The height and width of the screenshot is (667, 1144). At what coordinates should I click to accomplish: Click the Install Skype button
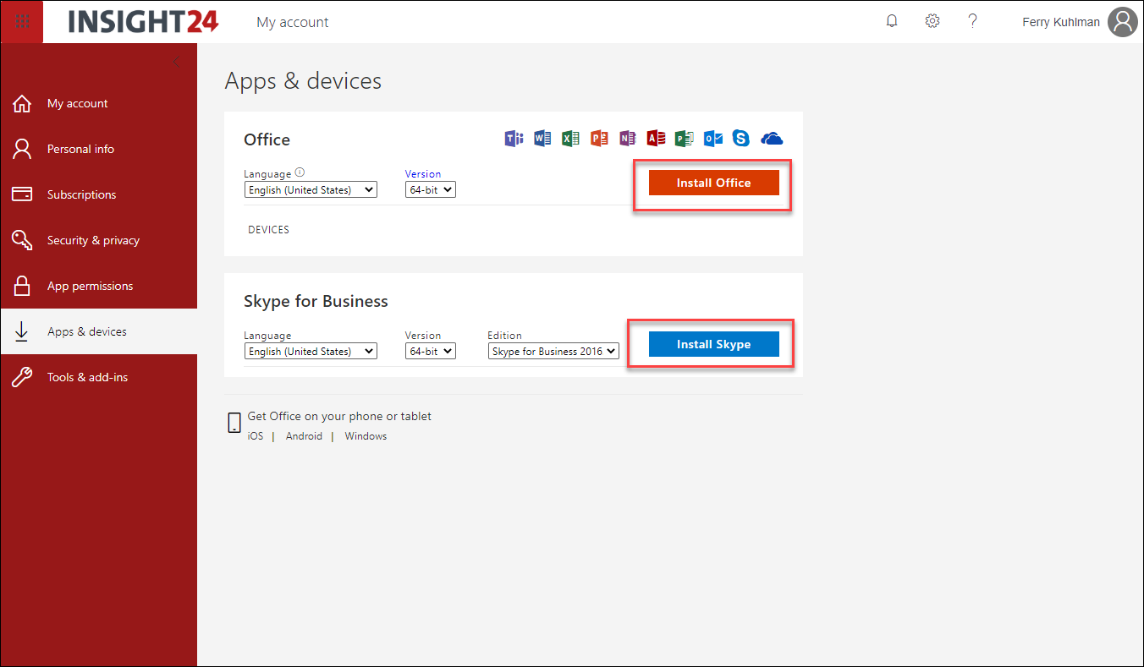714,344
